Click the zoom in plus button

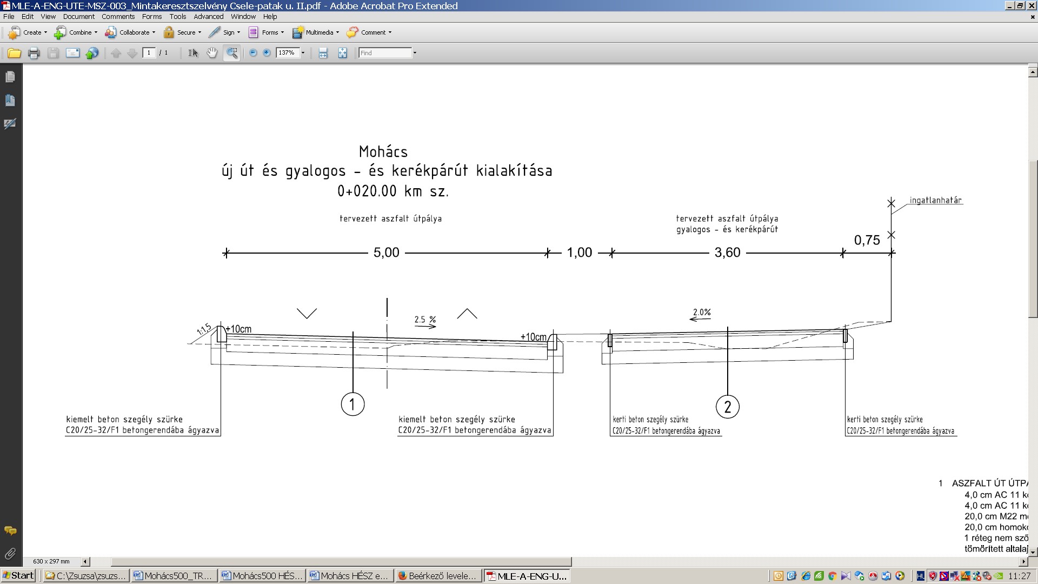267,53
